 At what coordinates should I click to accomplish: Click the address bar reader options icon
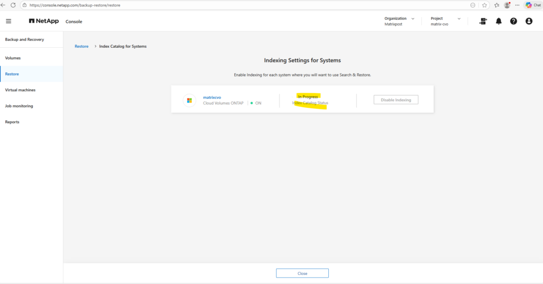[472, 5]
